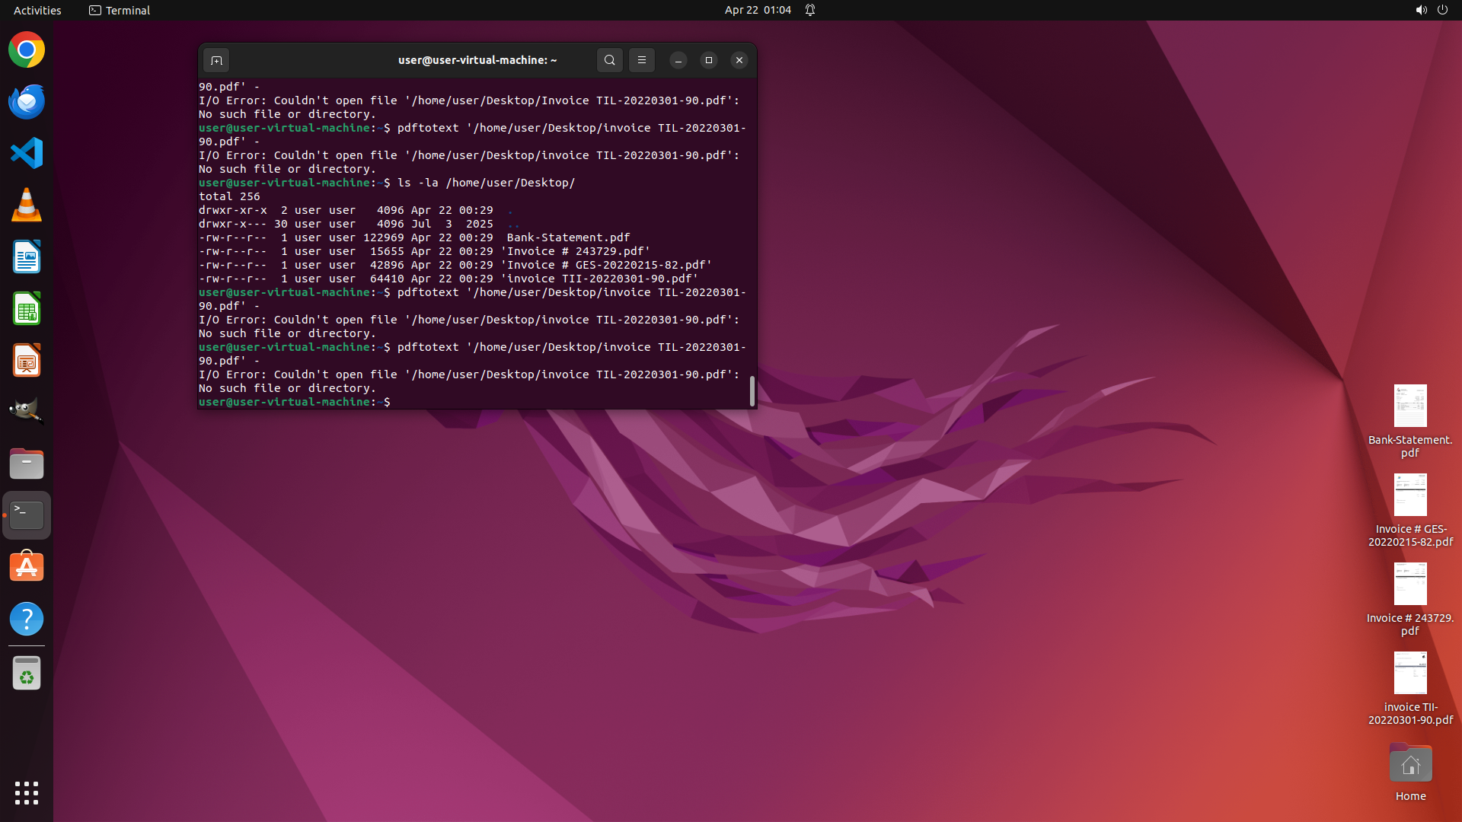Image resolution: width=1462 pixels, height=822 pixels.
Task: Open LibreOffice Writer from dock
Action: (x=27, y=257)
